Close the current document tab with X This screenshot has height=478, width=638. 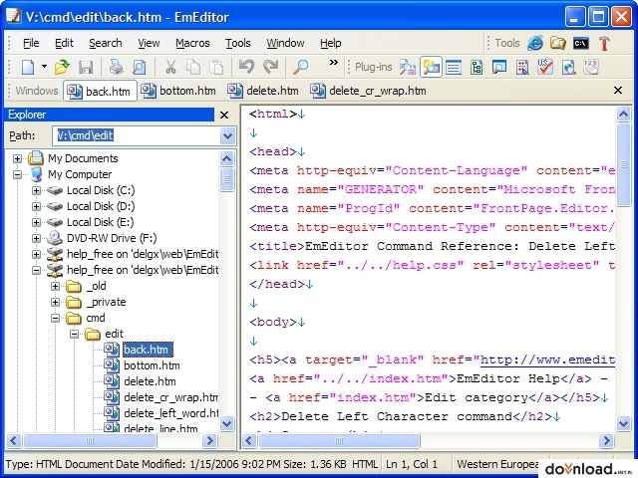(x=618, y=91)
